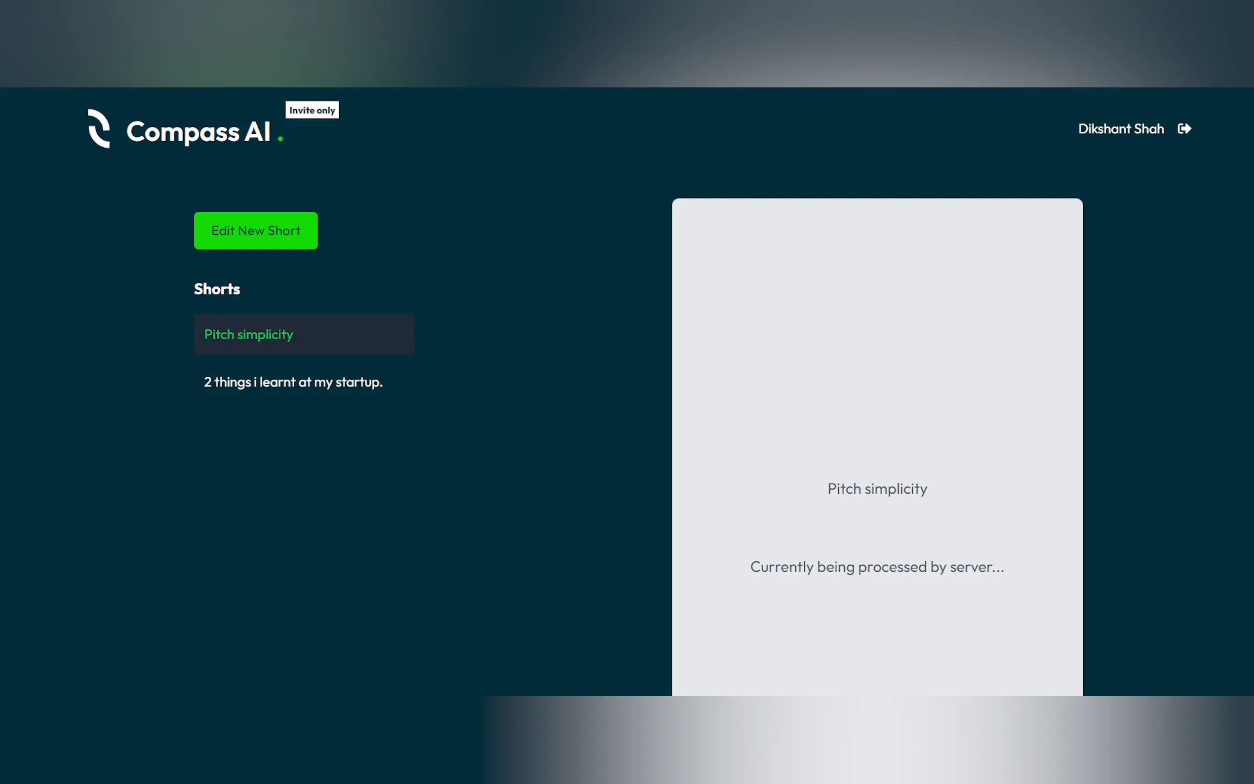Click the Compass AI logo icon

pos(99,128)
